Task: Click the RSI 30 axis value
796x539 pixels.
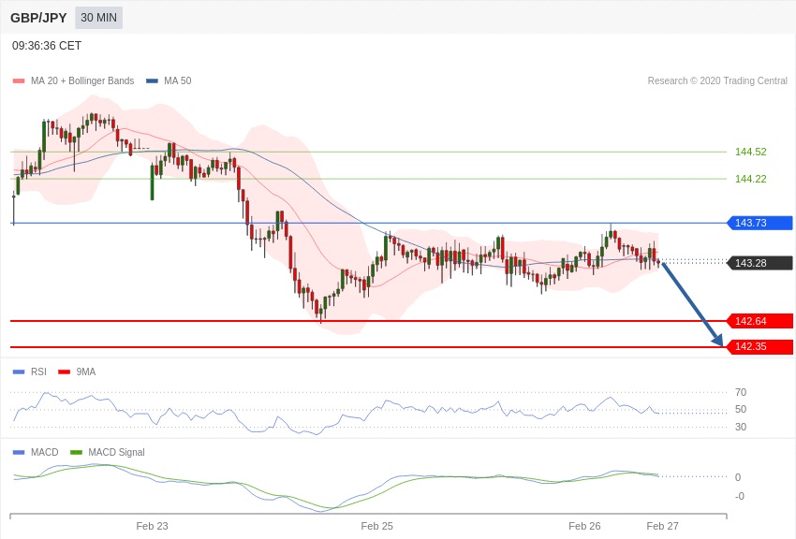Action: [741, 427]
